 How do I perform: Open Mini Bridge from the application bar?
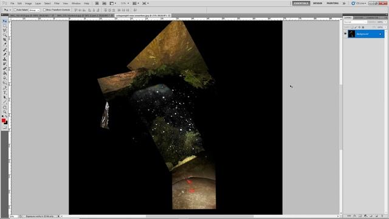(104, 3)
